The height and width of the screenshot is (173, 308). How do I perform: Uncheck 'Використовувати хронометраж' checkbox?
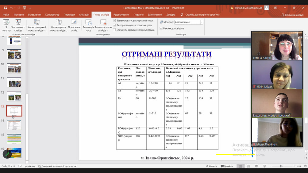coord(114,25)
